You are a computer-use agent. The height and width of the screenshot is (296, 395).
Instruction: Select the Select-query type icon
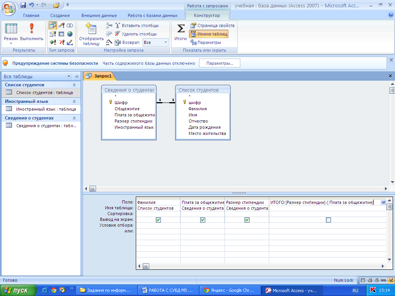click(x=52, y=25)
